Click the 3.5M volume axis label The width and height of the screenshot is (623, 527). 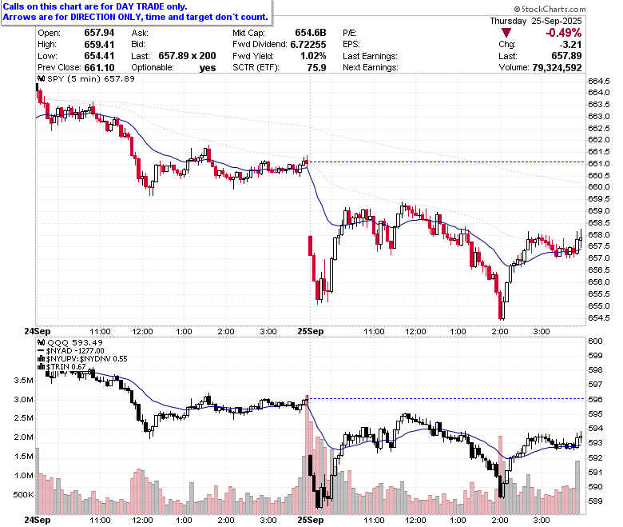(x=24, y=380)
